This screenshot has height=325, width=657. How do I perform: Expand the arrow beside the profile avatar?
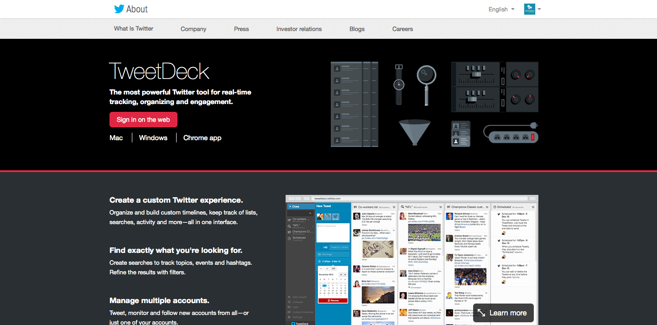pyautogui.click(x=539, y=9)
